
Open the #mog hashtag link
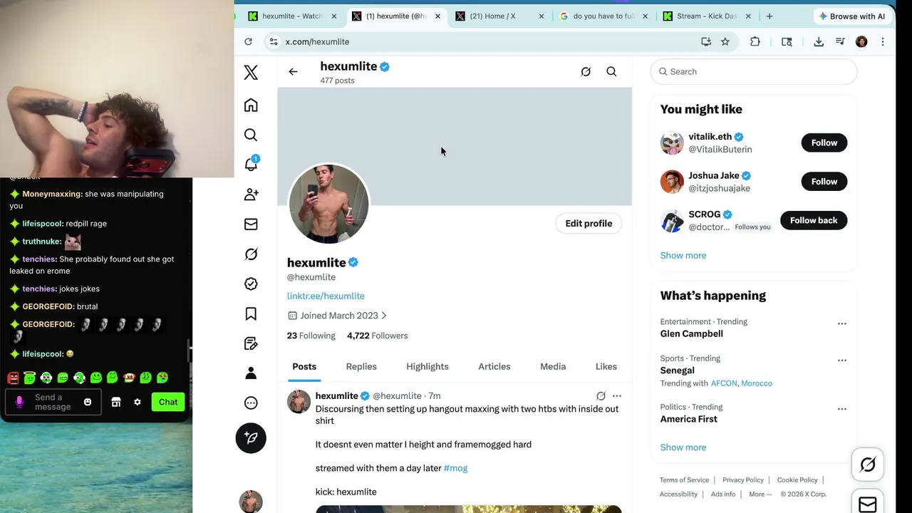455,468
